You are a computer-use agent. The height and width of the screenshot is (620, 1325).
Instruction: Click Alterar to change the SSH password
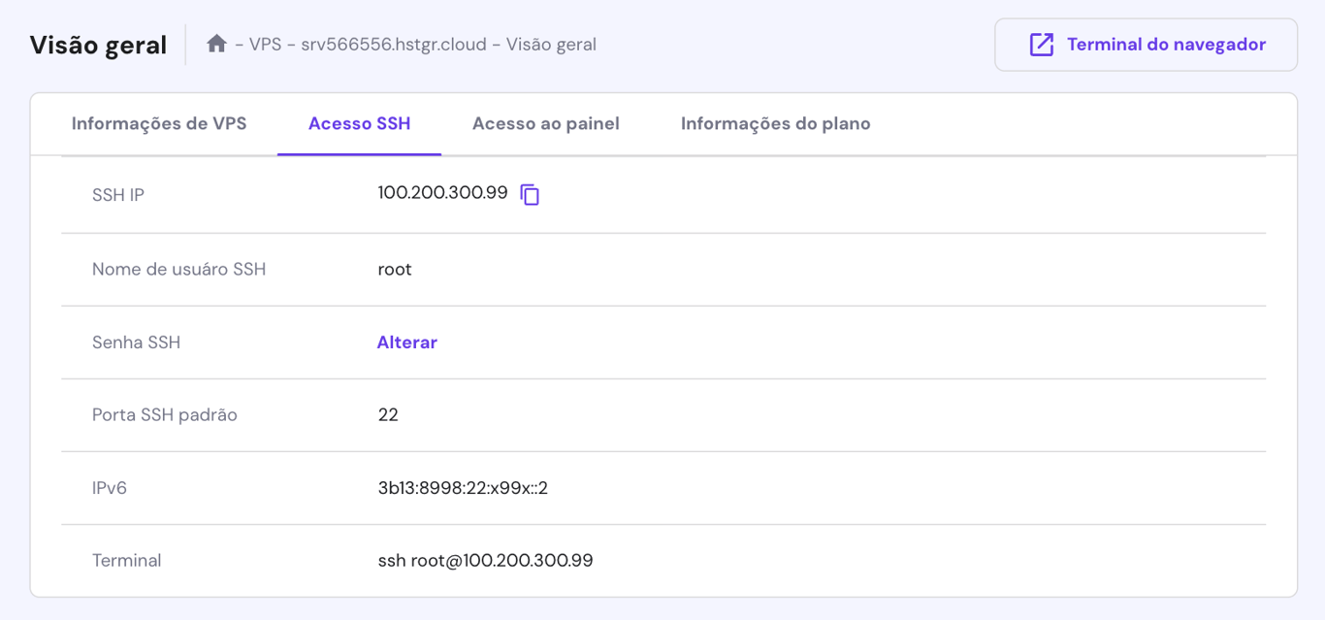pyautogui.click(x=406, y=343)
